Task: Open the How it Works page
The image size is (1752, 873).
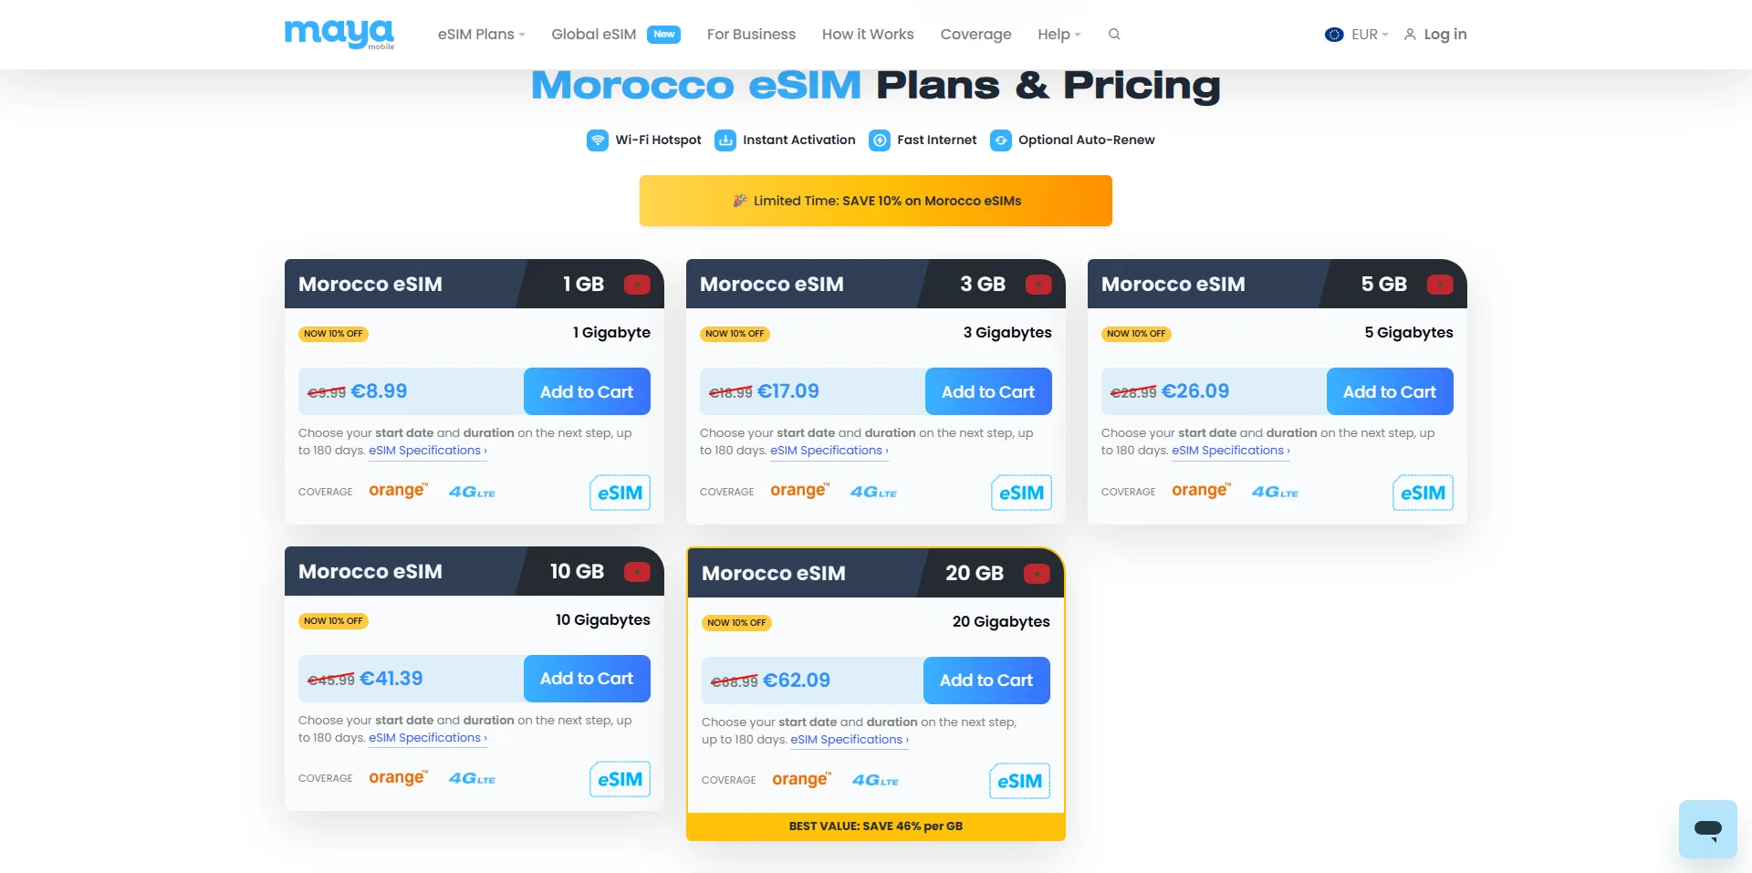Action: pos(868,34)
